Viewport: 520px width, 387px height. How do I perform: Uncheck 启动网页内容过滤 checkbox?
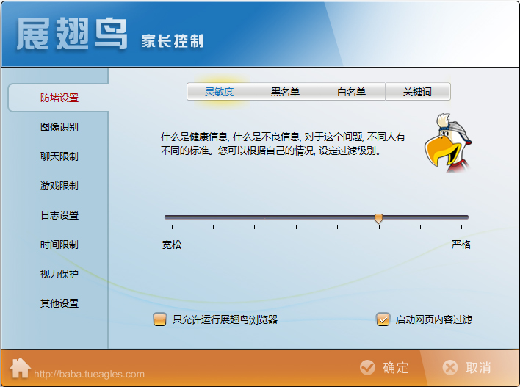[x=383, y=319]
